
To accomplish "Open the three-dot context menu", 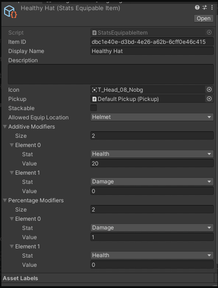I will pos(212,7).
